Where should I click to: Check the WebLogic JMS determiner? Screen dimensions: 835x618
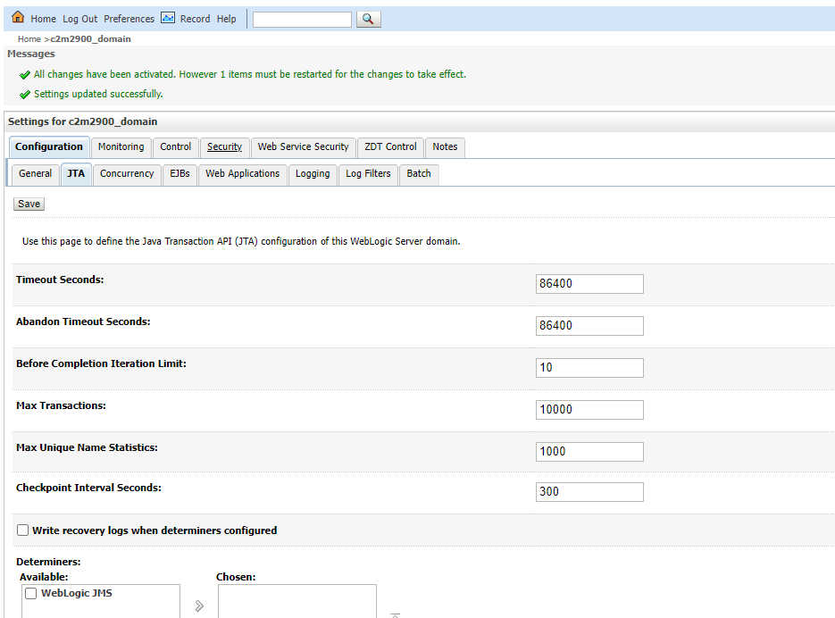click(31, 594)
